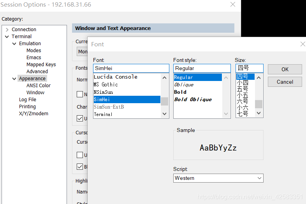Click font list scroll down arrow
The width and height of the screenshot is (306, 204).
165,114
